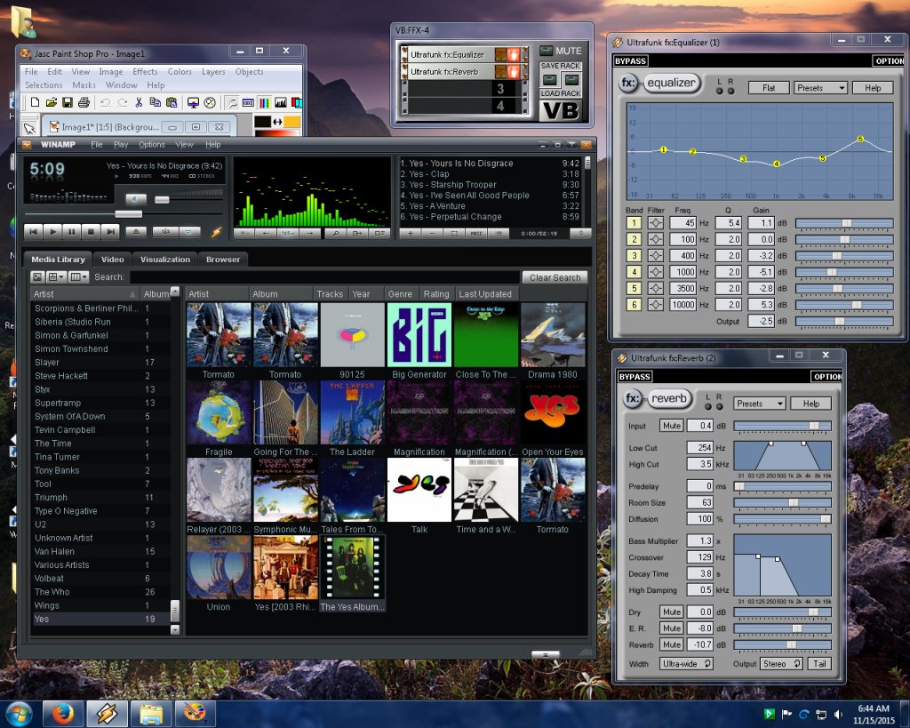This screenshot has height=728, width=910.
Task: Toggle the histogram window icon in Paint Shop Pro
Action: pos(281,103)
